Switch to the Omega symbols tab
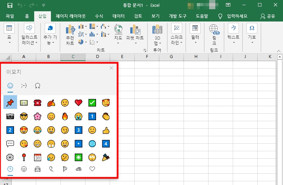The height and width of the screenshot is (185, 283). pos(38,86)
